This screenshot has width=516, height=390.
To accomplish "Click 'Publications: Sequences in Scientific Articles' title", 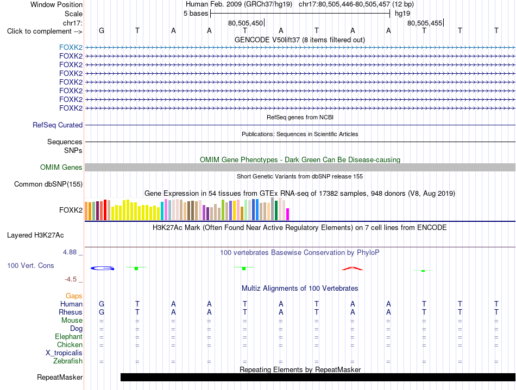I will [300, 134].
